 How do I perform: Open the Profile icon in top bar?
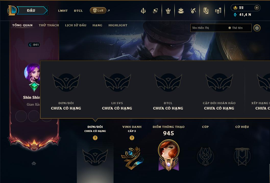(x=206, y=11)
